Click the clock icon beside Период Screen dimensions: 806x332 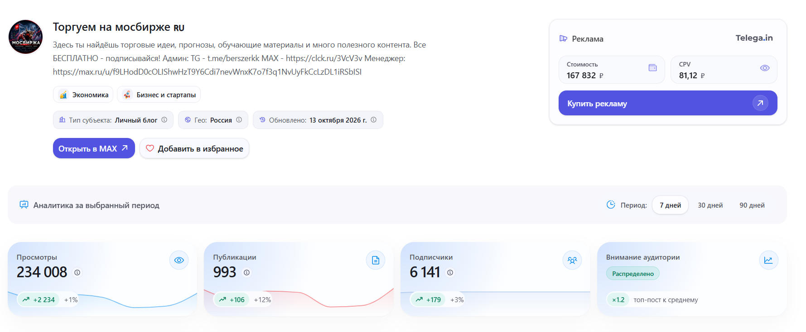point(611,205)
